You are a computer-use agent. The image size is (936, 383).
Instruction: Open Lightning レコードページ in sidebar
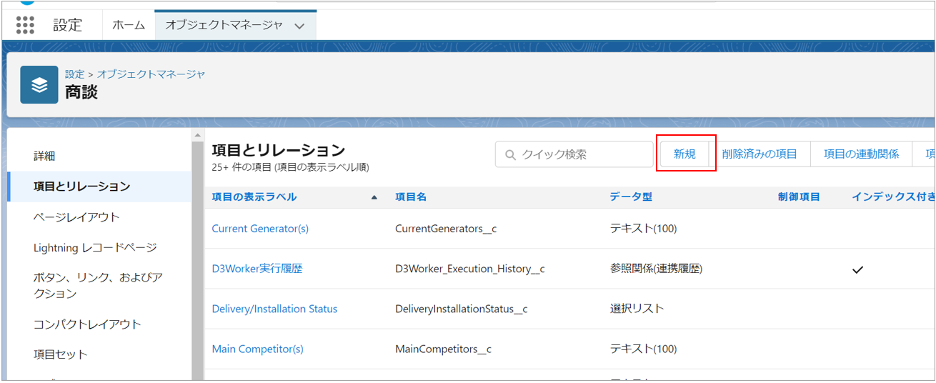[95, 248]
